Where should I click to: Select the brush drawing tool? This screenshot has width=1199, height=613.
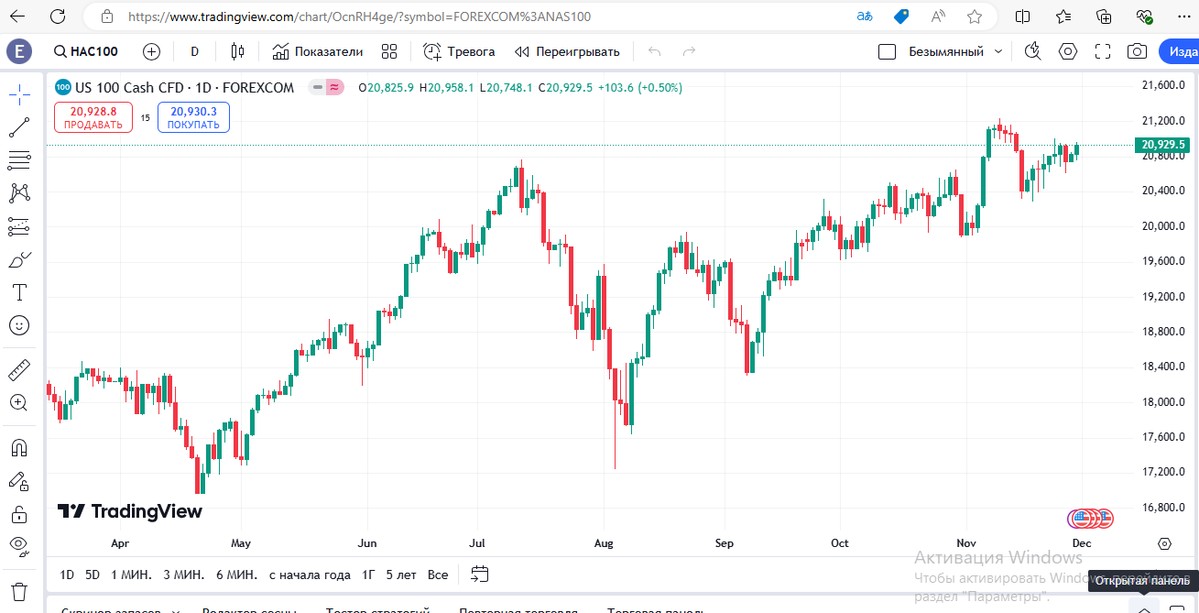pos(19,259)
